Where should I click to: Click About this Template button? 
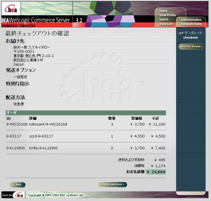pos(191,46)
